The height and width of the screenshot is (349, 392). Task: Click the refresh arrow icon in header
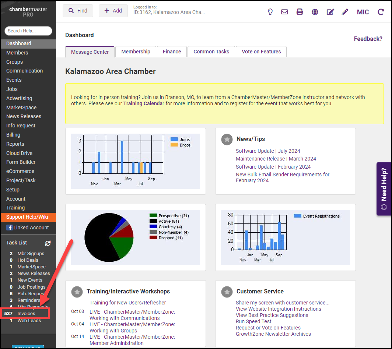point(381,12)
